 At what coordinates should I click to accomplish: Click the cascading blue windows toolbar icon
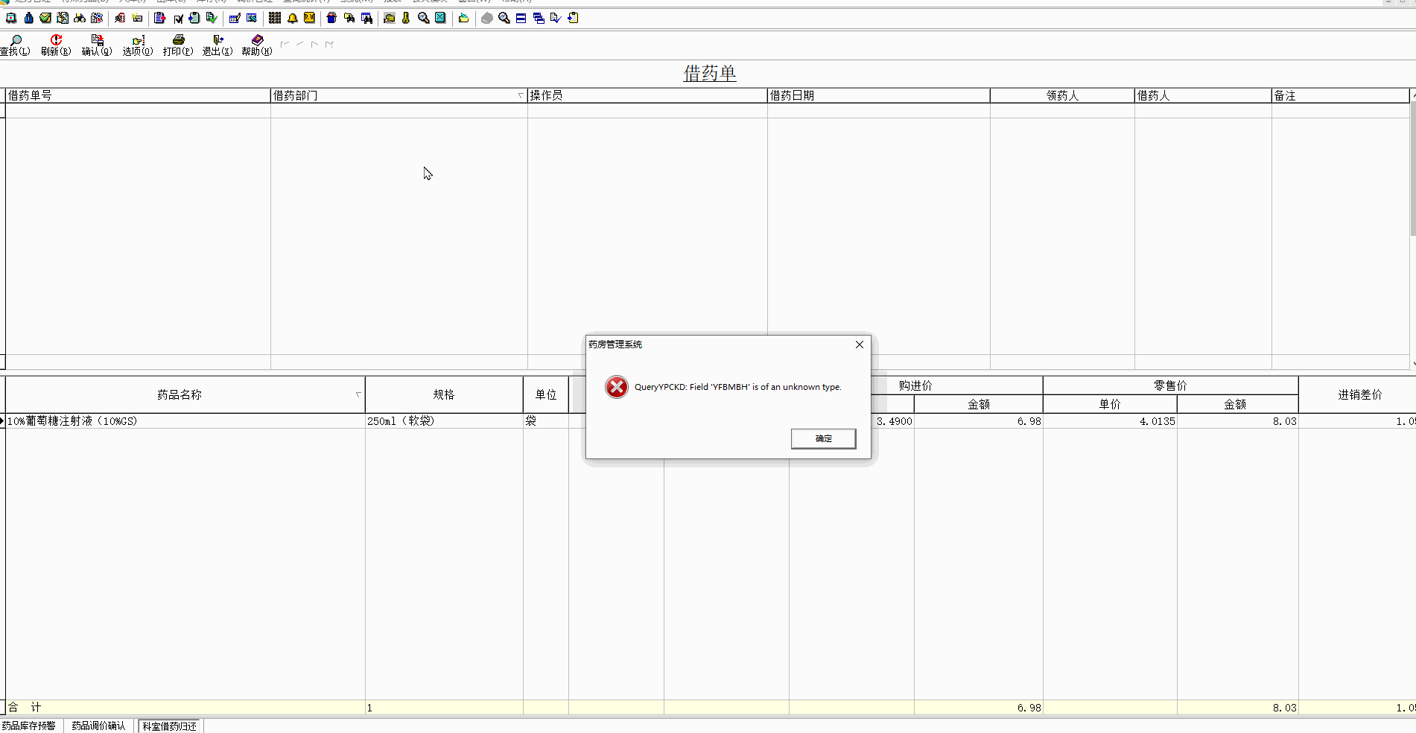pos(539,18)
